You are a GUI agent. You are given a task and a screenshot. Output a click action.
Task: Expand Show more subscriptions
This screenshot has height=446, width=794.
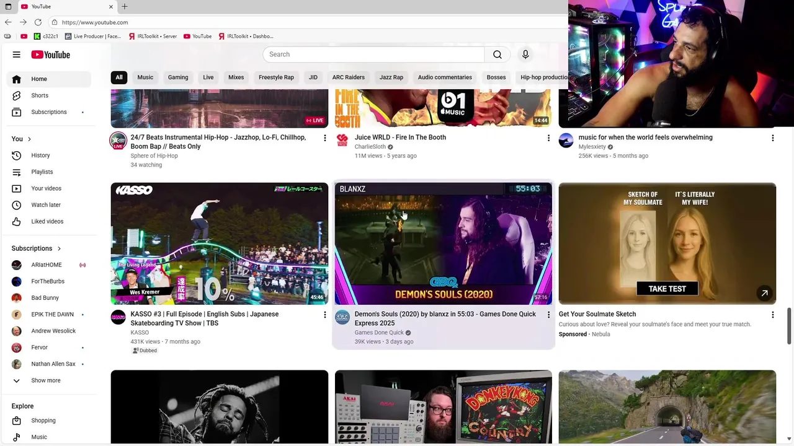point(49,380)
